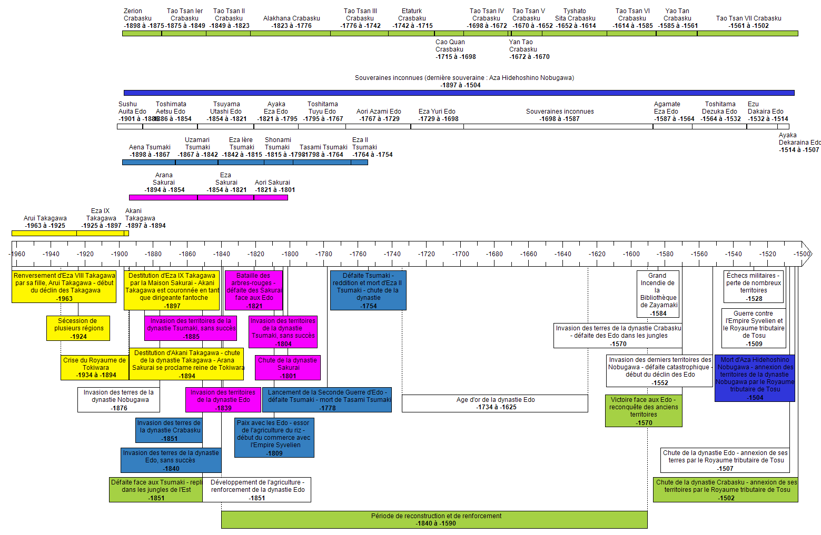This screenshot has width=821, height=535.
Task: Click the Destitution d'Akani Takagawa event
Action: 187,364
